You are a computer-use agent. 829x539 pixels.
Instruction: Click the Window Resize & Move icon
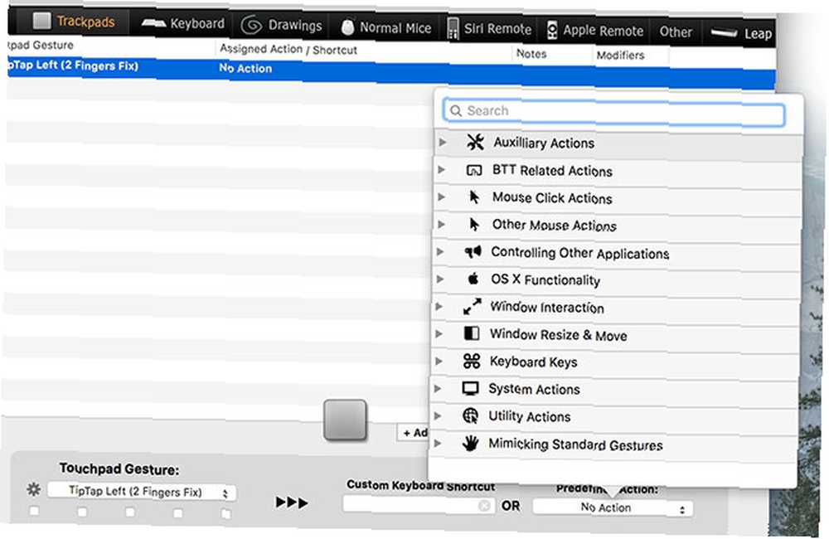(472, 333)
